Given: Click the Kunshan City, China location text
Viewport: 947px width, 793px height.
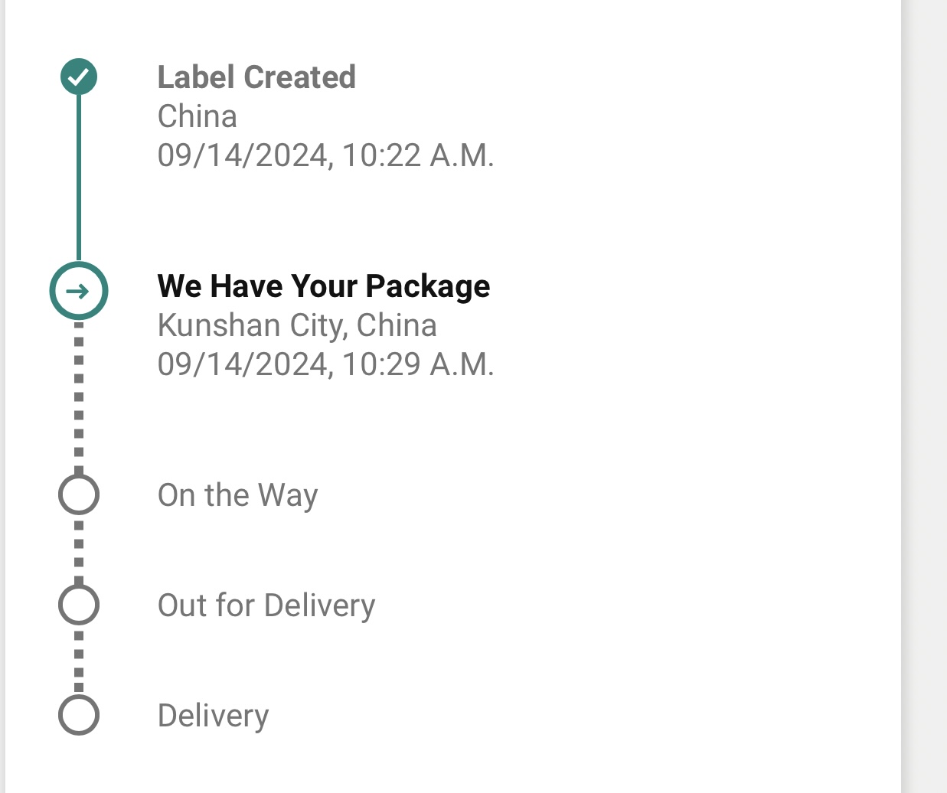Looking at the screenshot, I should [297, 325].
